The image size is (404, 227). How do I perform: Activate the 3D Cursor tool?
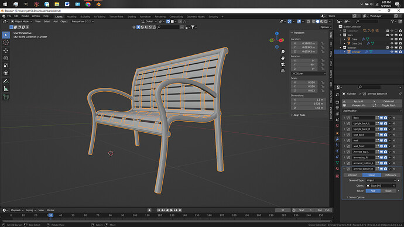tap(6, 43)
